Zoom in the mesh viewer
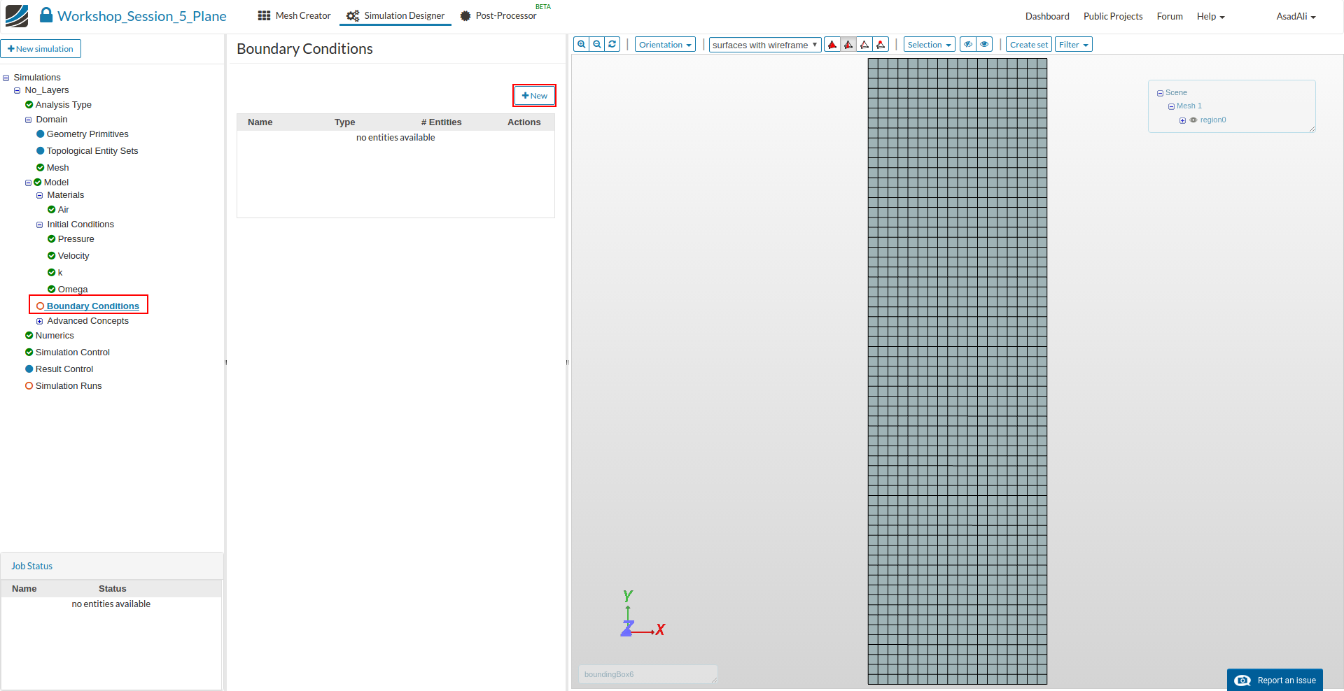The height and width of the screenshot is (691, 1344). [581, 44]
